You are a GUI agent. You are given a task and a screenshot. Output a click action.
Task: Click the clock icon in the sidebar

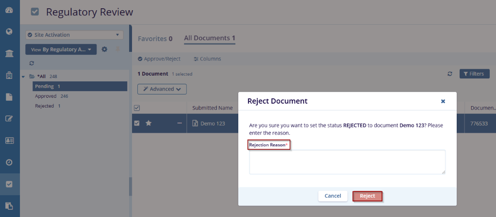point(9,162)
